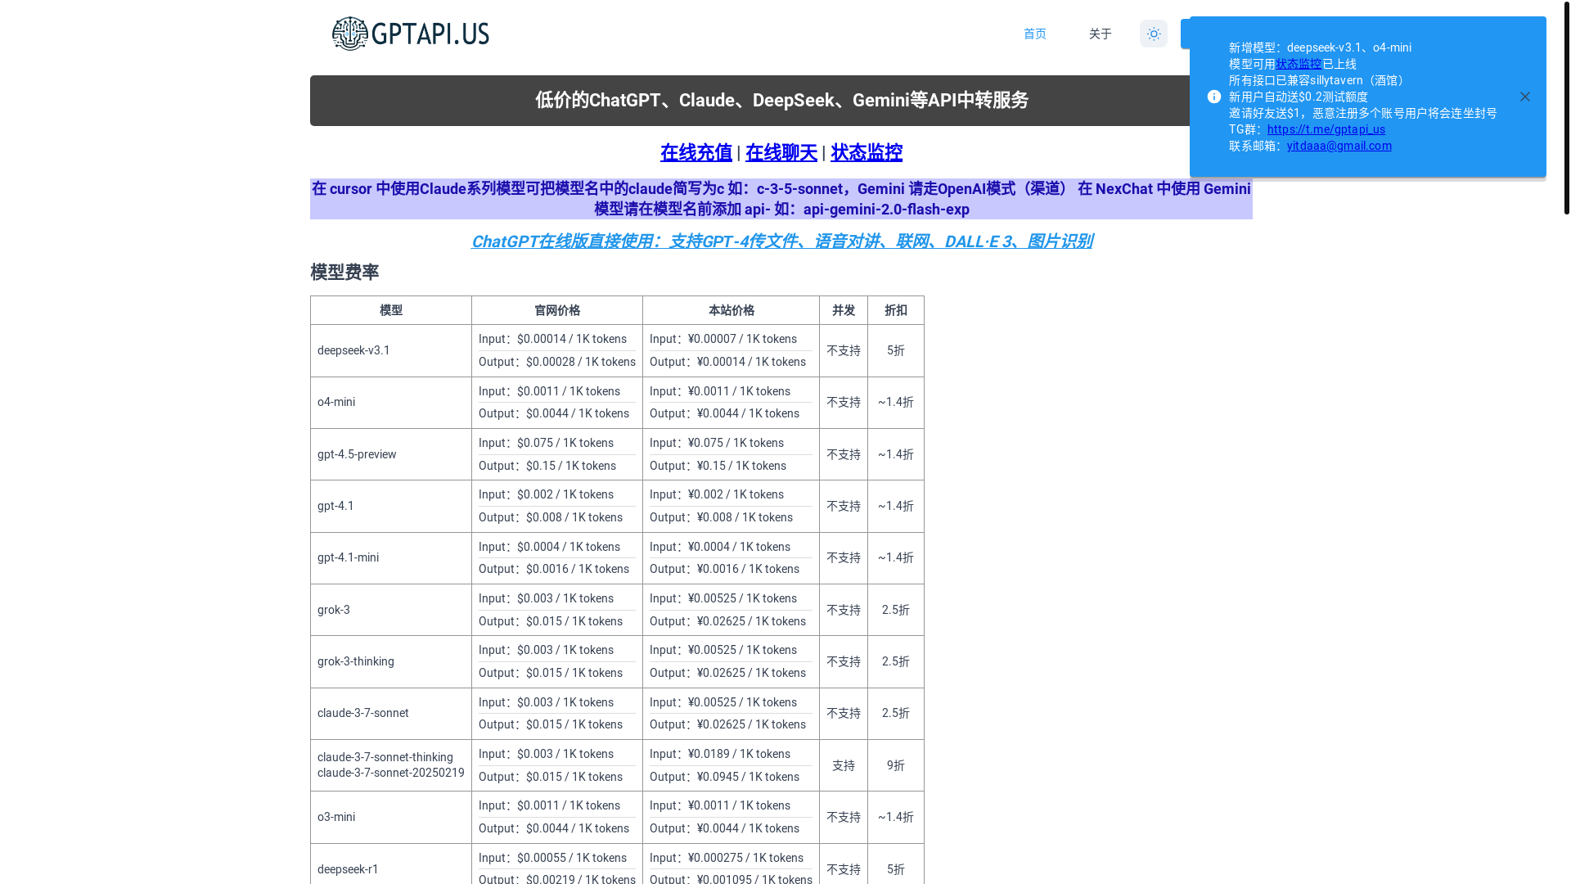Select the gpt-4.1-mini model cell
This screenshot has width=1571, height=884.
[391, 557]
